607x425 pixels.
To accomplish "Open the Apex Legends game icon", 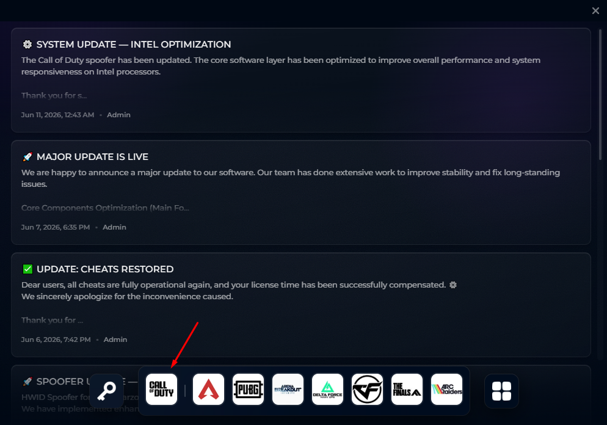I will tap(209, 390).
